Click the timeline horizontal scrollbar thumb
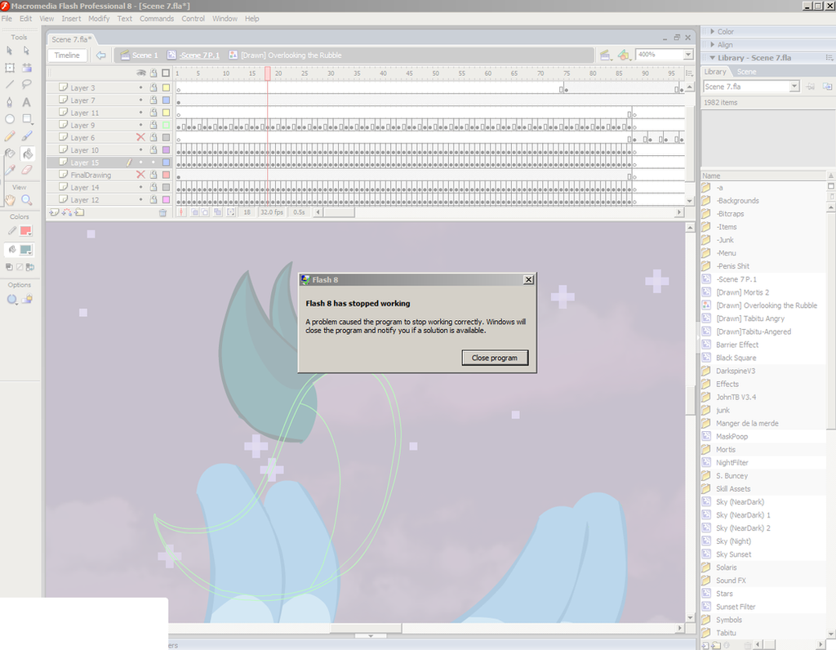This screenshot has width=836, height=650. point(339,212)
